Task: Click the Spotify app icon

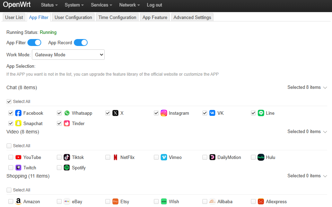Action: (67, 168)
